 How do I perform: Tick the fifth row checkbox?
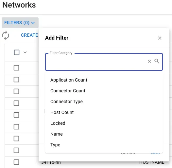(x=16, y=115)
